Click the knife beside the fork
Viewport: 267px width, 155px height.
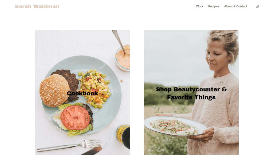[94, 149]
